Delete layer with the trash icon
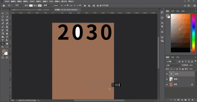Image resolution: width=197 pixels, height=102 pixels. [193, 100]
